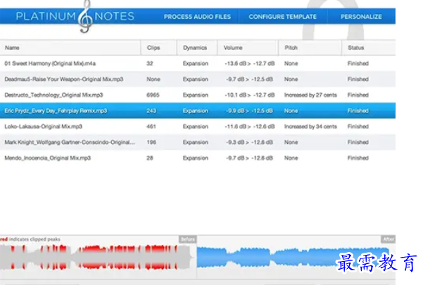The image size is (423, 285).
Task: Click the red-clipped Before waveform
Action: point(97,258)
